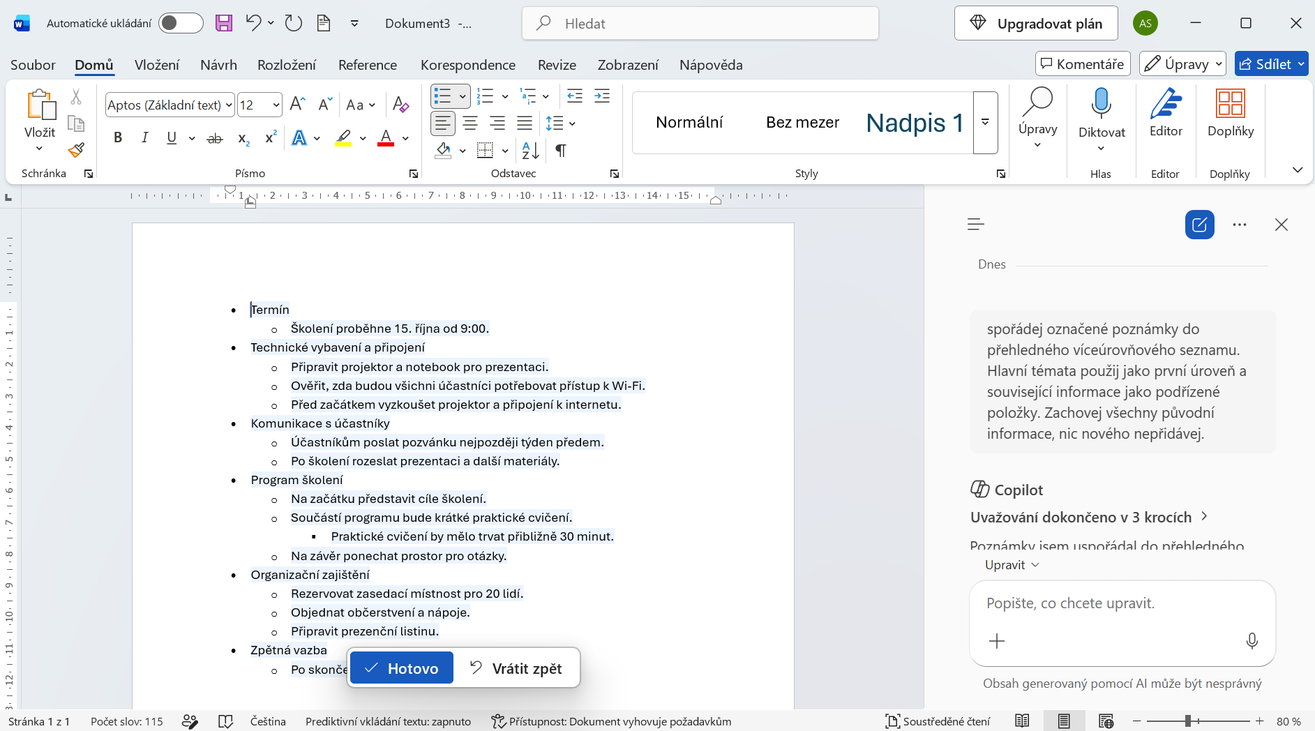1315x731 pixels.
Task: Click the Copilot prompt input field
Action: 1122,603
